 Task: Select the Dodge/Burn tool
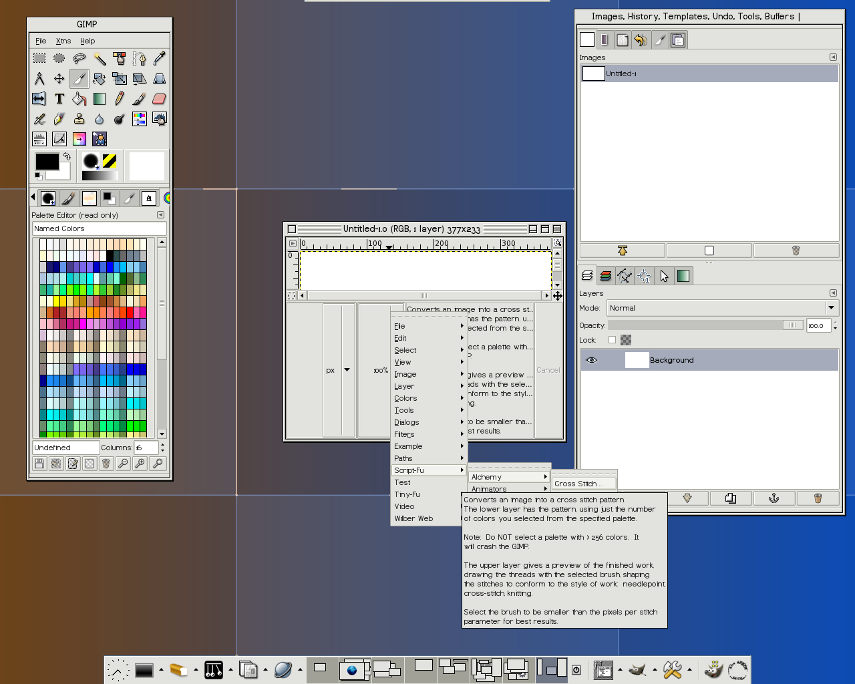pyautogui.click(x=120, y=119)
